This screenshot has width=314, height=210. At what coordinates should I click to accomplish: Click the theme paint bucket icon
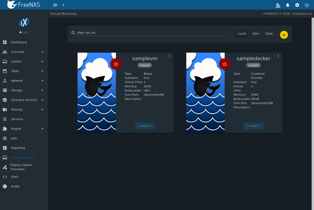point(278,5)
